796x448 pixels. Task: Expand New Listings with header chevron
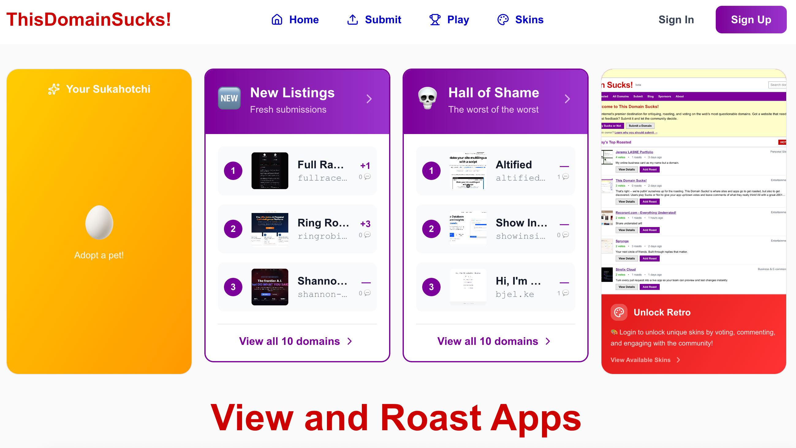pyautogui.click(x=369, y=99)
